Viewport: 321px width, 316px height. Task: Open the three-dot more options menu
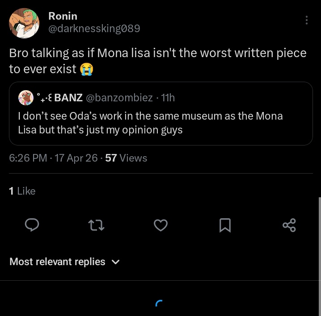[306, 20]
